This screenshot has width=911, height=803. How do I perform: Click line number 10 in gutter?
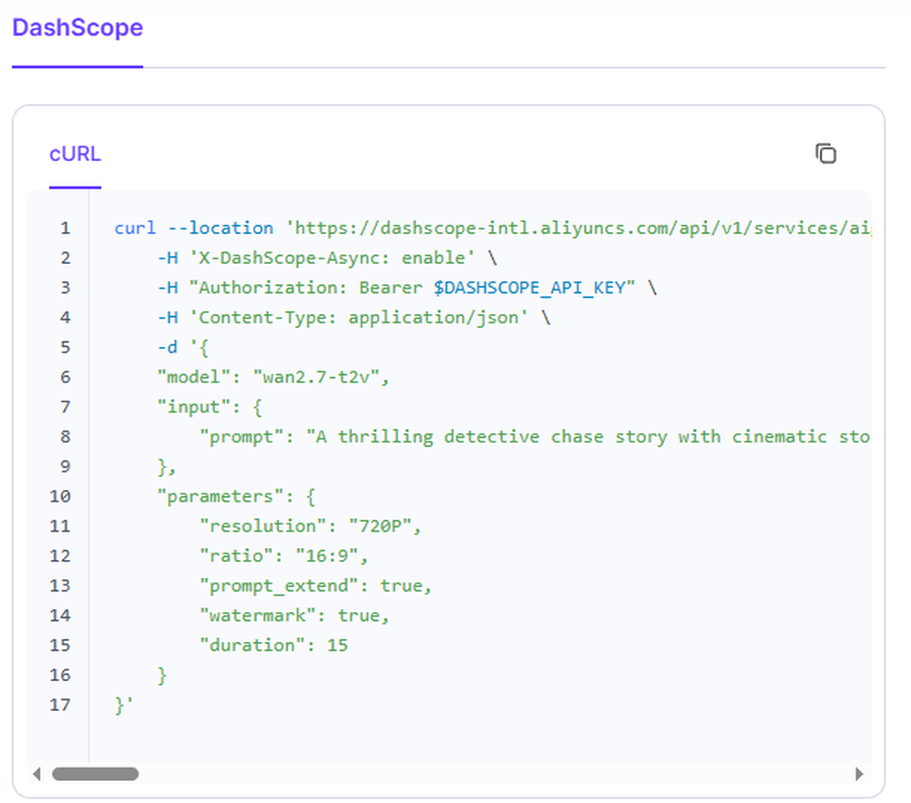(60, 496)
